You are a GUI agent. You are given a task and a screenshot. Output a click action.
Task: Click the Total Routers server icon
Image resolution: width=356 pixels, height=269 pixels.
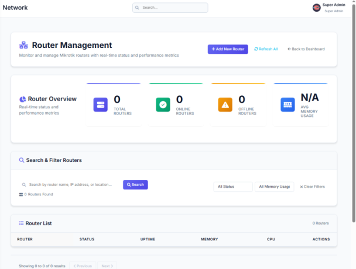(101, 105)
